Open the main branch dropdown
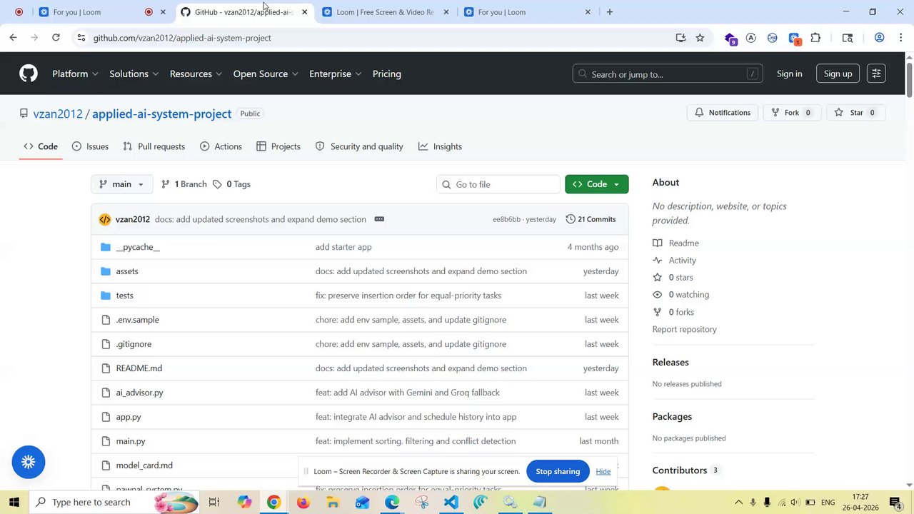The image size is (914, 514). coord(121,184)
